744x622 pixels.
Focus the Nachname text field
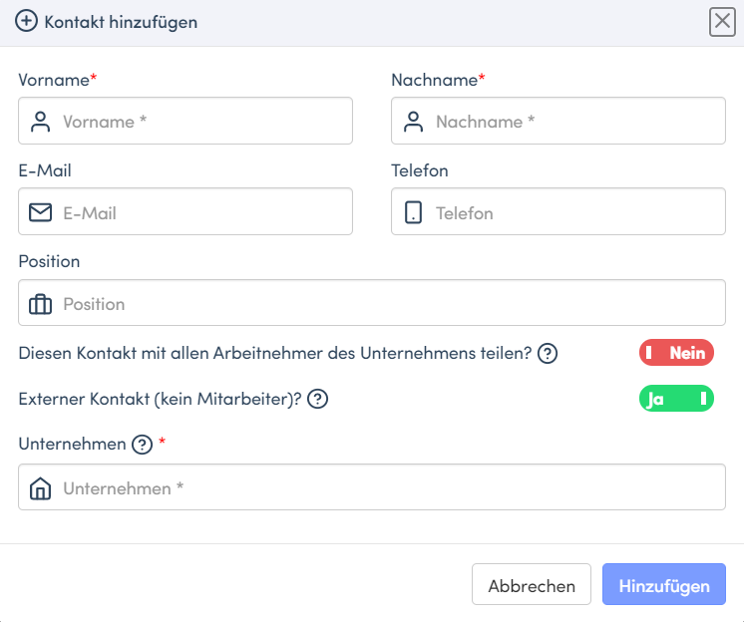click(558, 121)
